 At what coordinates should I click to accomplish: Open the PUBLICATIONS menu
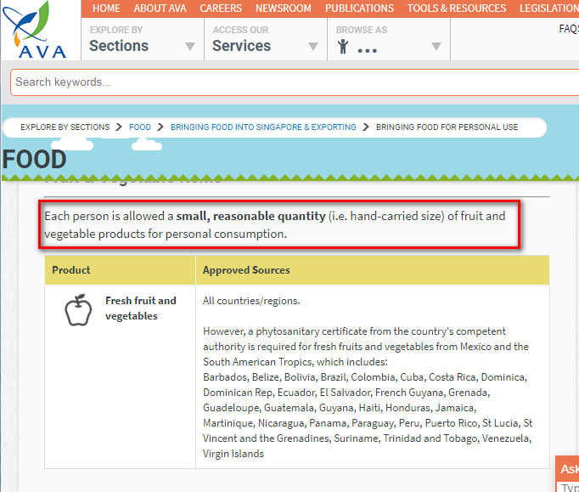pos(359,8)
